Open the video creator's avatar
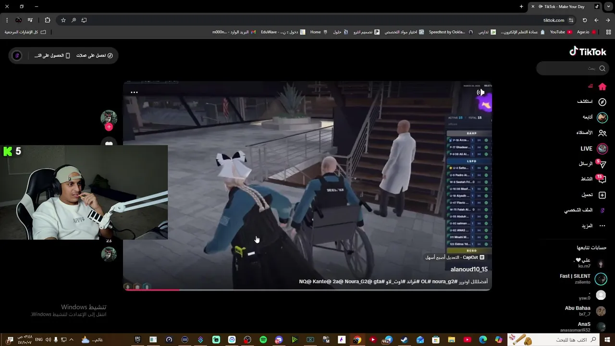The width and height of the screenshot is (615, 346). (x=109, y=118)
